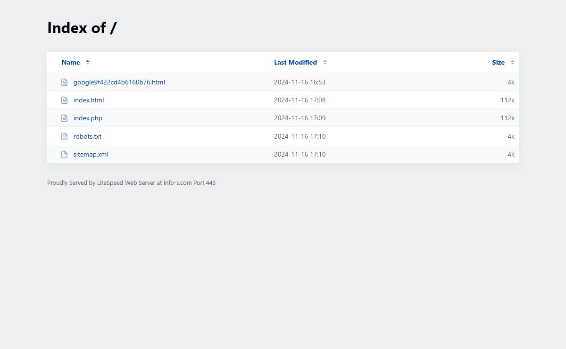Sort listing by the Last Modified header
The image size is (566, 349).
[x=295, y=62]
